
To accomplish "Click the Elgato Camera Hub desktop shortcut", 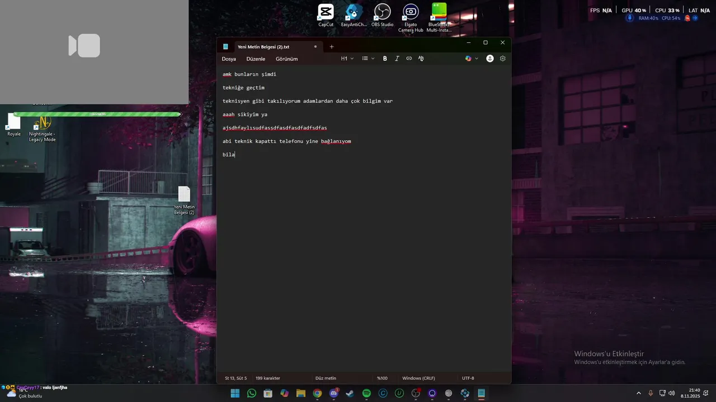I will pyautogui.click(x=411, y=18).
